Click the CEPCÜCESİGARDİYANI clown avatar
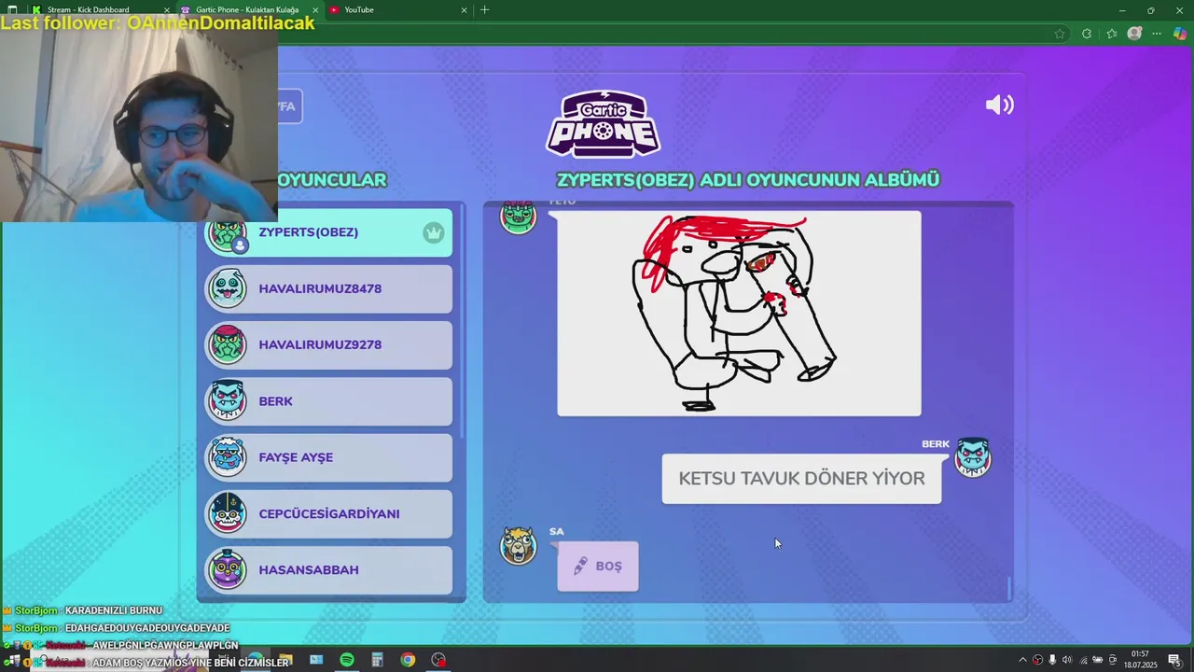The image size is (1194, 672). click(x=228, y=513)
